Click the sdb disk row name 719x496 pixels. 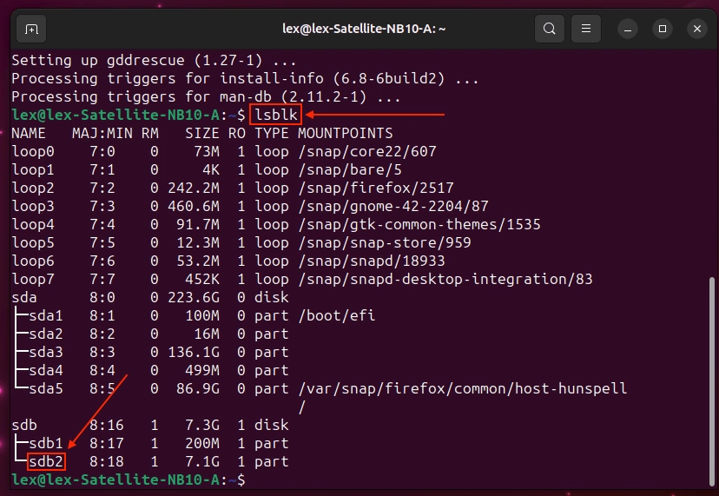[x=24, y=425]
